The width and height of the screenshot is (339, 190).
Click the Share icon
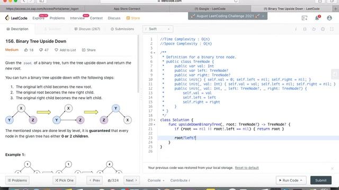pyautogui.click(x=84, y=50)
